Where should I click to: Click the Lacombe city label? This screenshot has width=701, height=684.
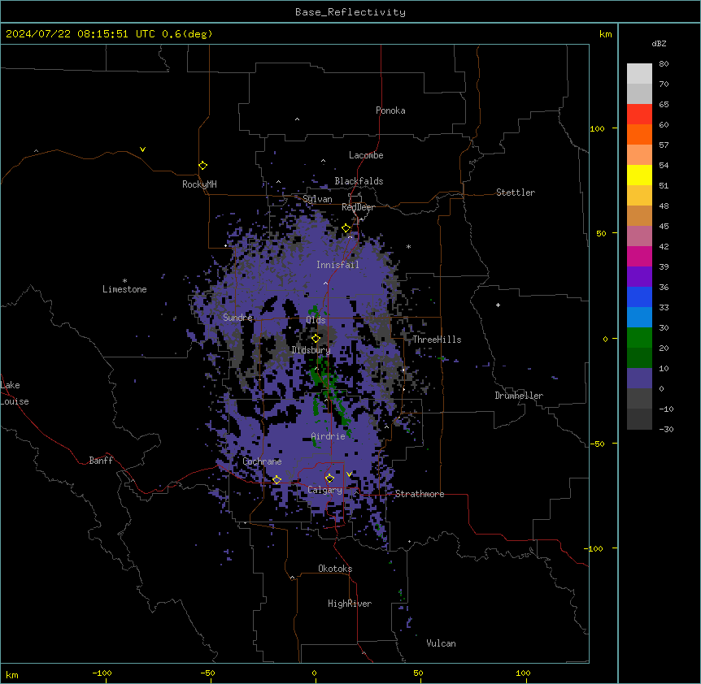tap(366, 155)
